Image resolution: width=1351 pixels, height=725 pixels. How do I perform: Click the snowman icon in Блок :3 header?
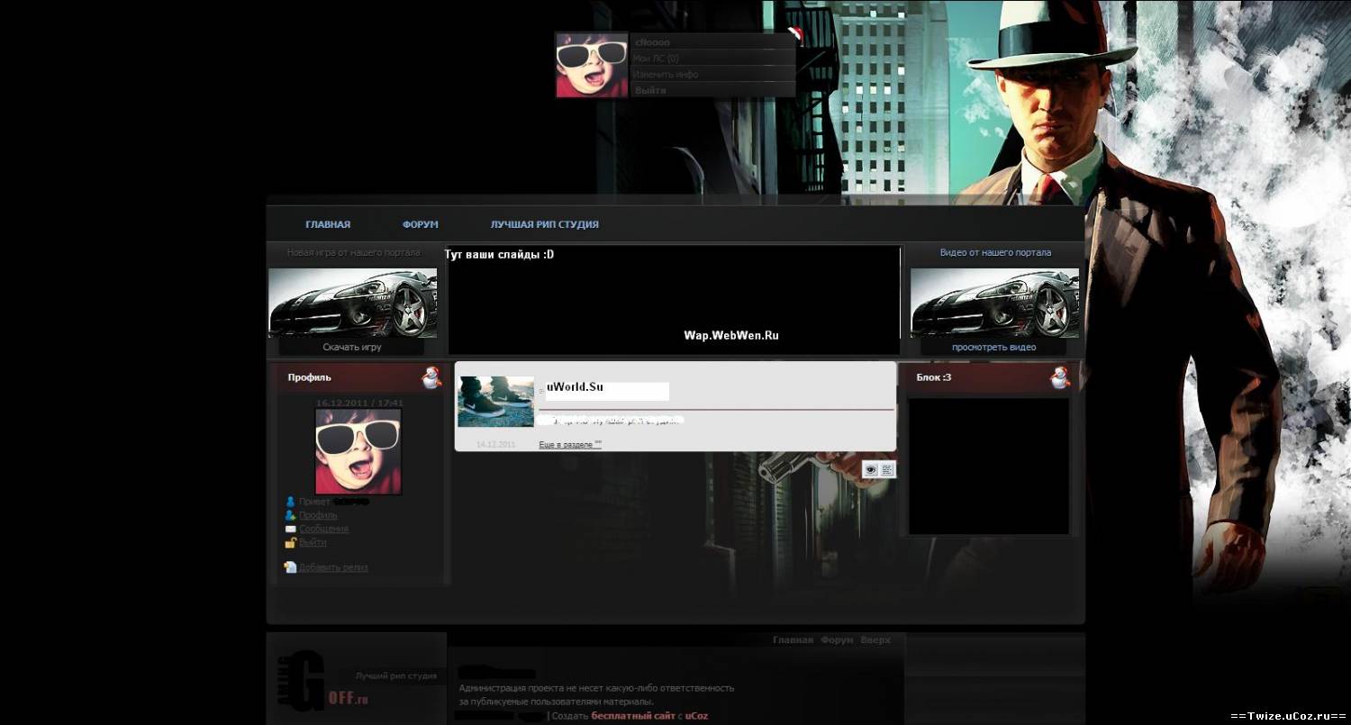pyautogui.click(x=1060, y=377)
